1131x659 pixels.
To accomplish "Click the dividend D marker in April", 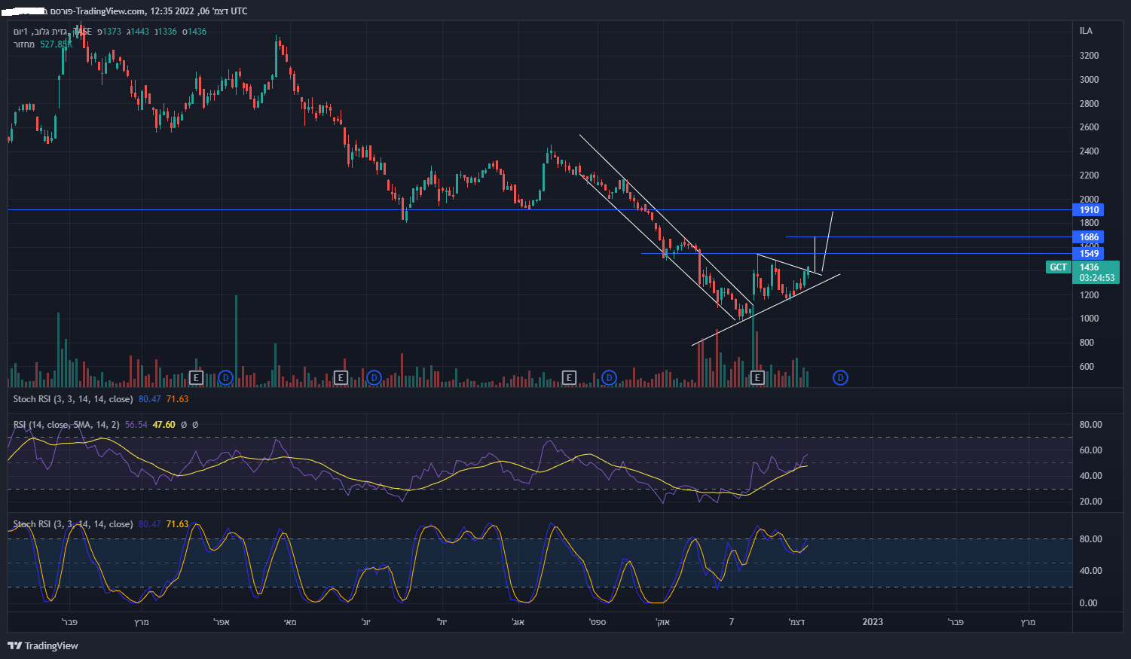I will [225, 377].
